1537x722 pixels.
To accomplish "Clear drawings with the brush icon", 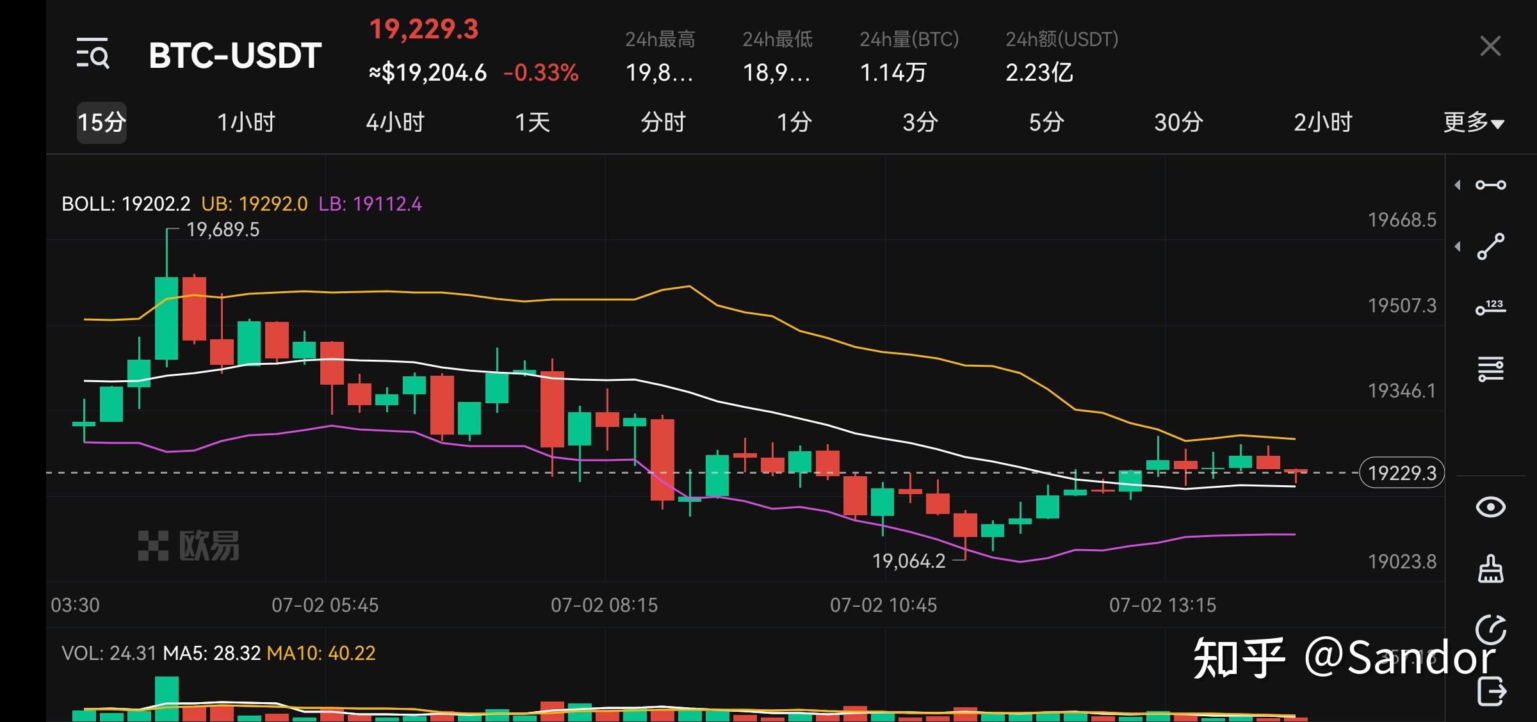I will [1491, 568].
